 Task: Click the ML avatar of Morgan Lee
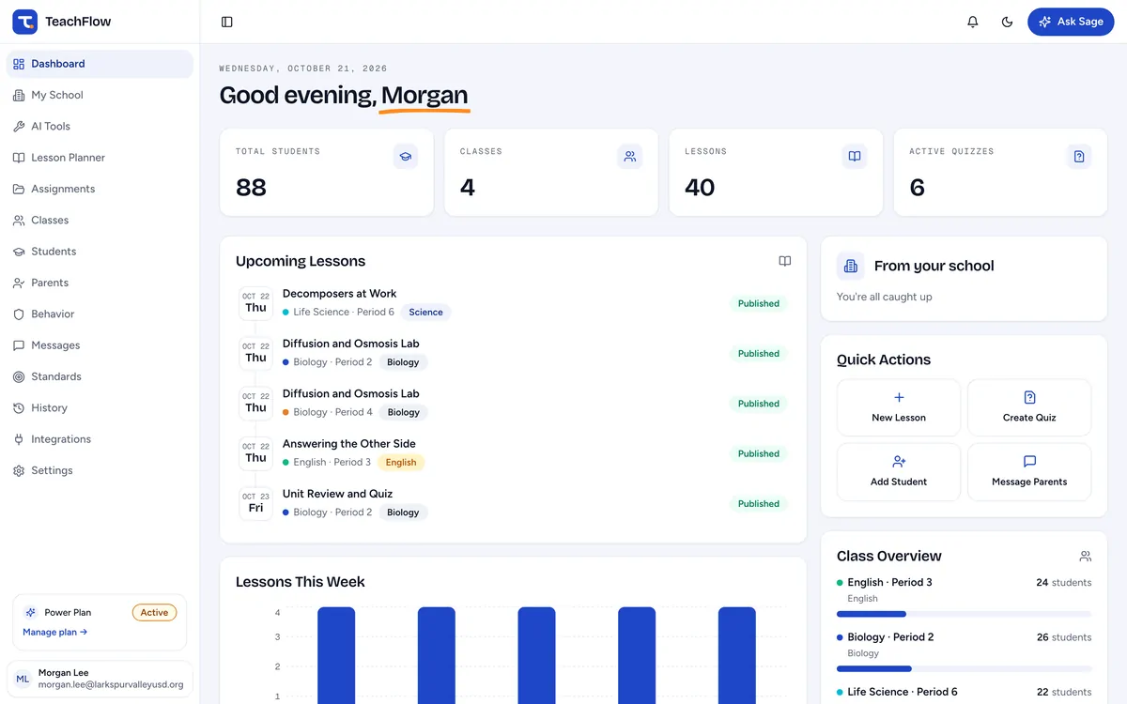pos(23,680)
